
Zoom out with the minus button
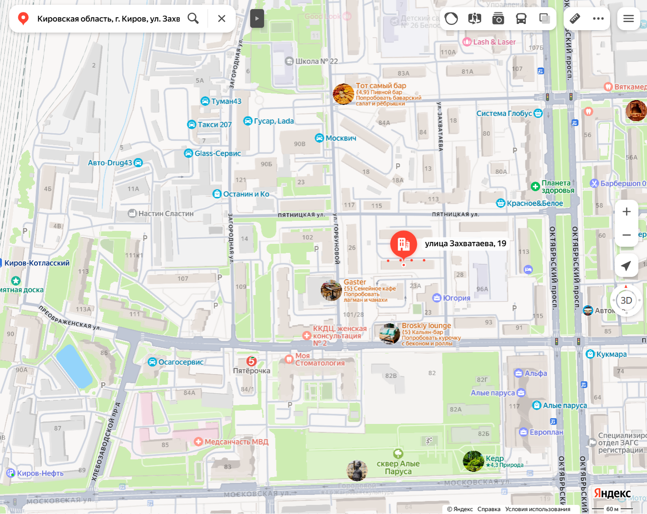626,235
